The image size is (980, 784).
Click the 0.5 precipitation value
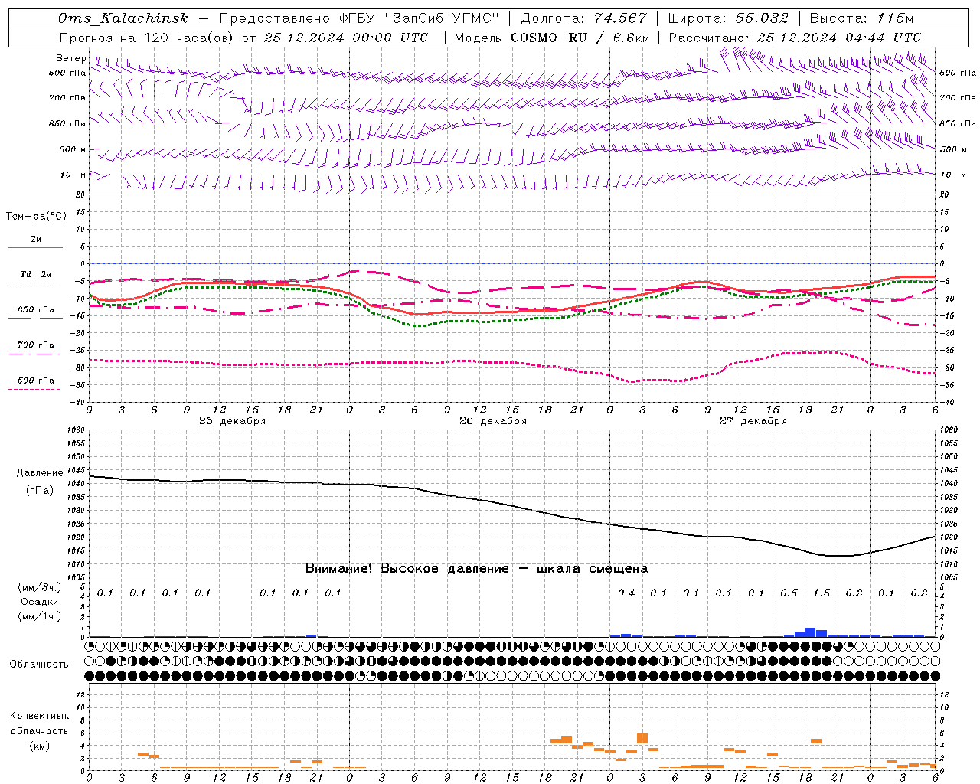pyautogui.click(x=789, y=593)
